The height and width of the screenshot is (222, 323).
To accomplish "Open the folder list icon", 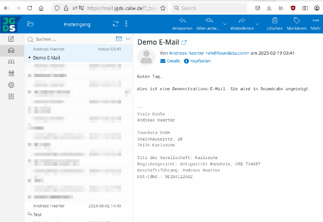I will pyautogui.click(x=30, y=24).
